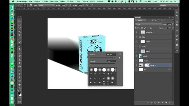Select the Eyedropper tool
The width and height of the screenshot is (189, 106).
point(19,39)
